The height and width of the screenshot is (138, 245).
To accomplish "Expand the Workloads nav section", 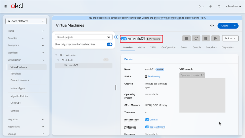I will click(x=26, y=53).
